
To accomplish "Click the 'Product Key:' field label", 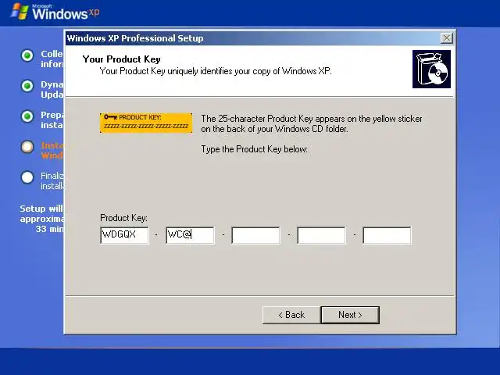I will coord(123,218).
